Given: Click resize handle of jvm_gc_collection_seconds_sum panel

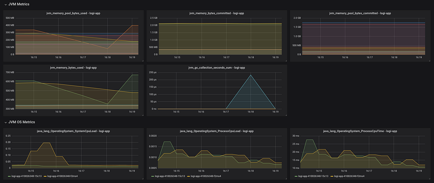Looking at the screenshot, I should pyautogui.click(x=286, y=115).
